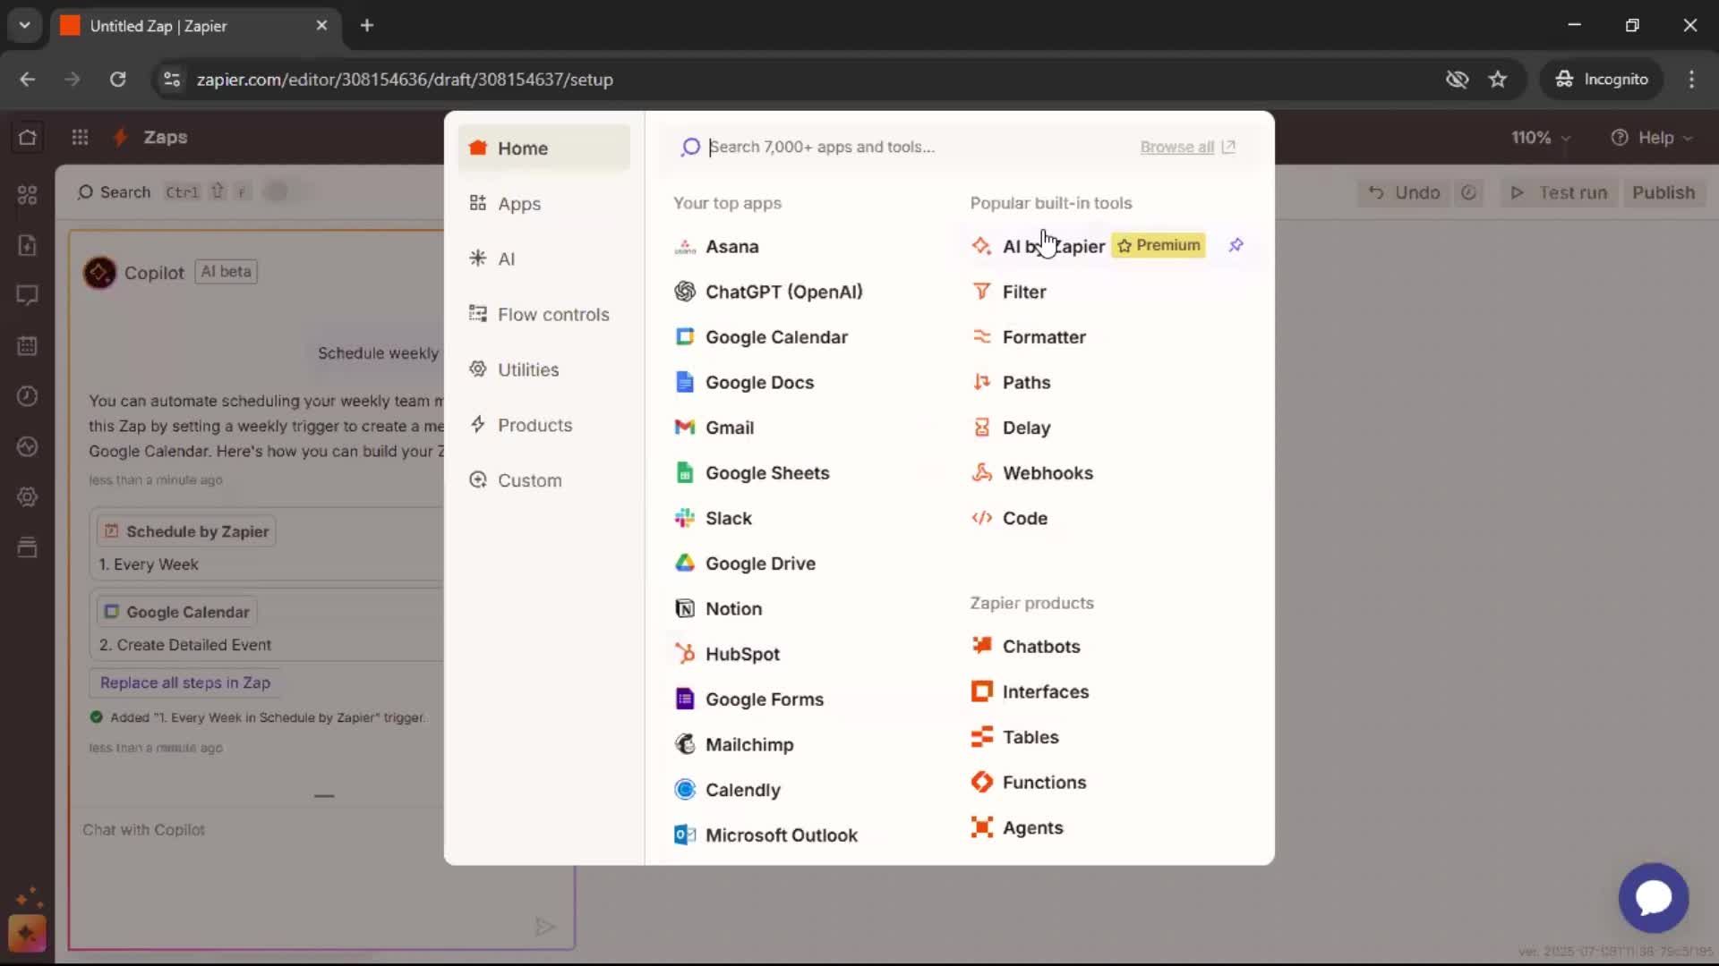
Task: Switch to Home category
Action: click(543, 148)
